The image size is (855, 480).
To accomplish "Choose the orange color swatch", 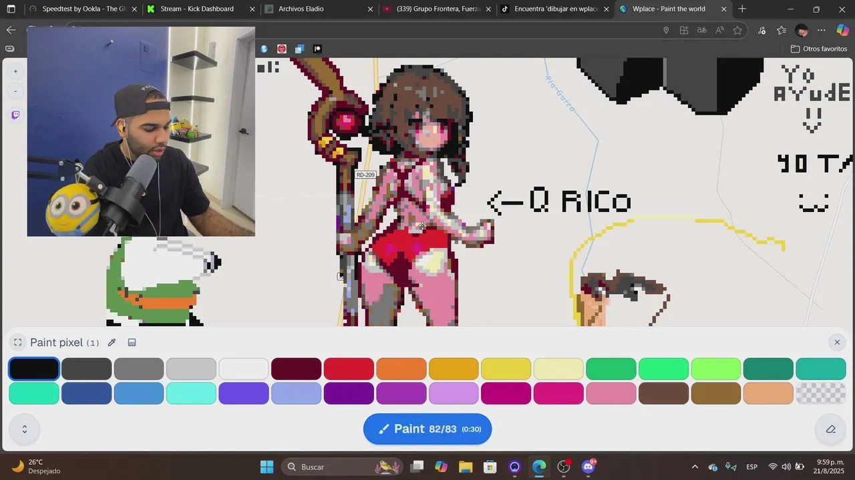I will pyautogui.click(x=401, y=369).
